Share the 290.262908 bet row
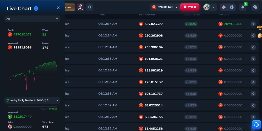 253,36
